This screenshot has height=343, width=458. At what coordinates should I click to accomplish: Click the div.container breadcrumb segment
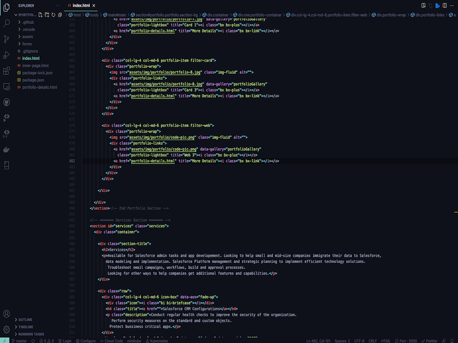(x=216, y=15)
